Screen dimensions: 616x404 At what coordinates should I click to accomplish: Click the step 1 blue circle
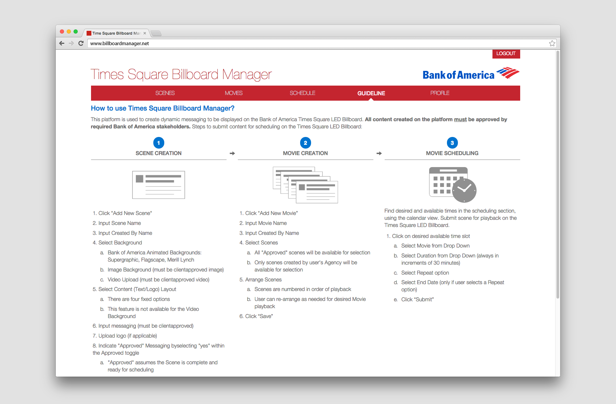pyautogui.click(x=158, y=143)
